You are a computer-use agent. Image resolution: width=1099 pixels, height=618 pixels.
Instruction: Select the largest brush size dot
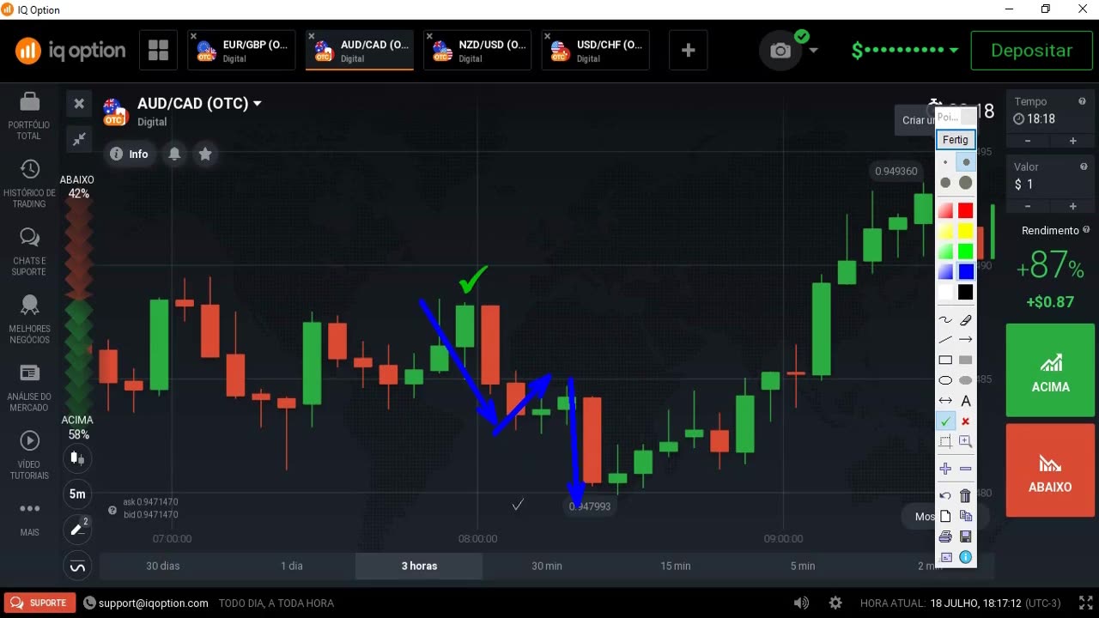(966, 183)
